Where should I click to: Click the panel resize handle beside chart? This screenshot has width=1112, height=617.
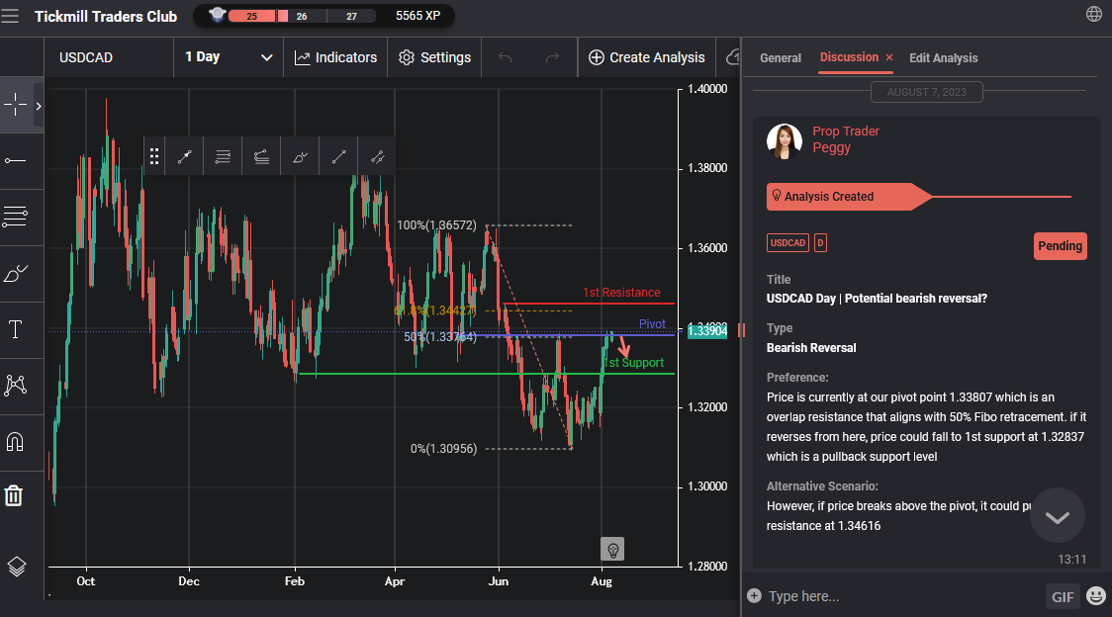click(x=741, y=330)
